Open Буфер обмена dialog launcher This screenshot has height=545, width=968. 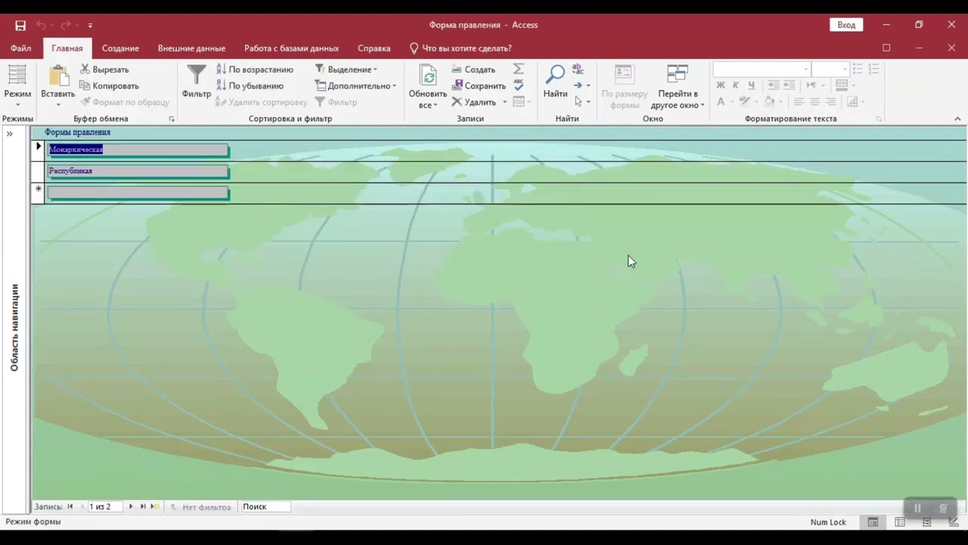172,119
